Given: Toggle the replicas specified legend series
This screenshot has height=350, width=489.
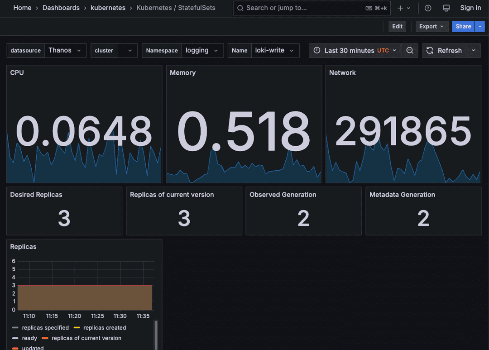Looking at the screenshot, I should click(x=45, y=327).
